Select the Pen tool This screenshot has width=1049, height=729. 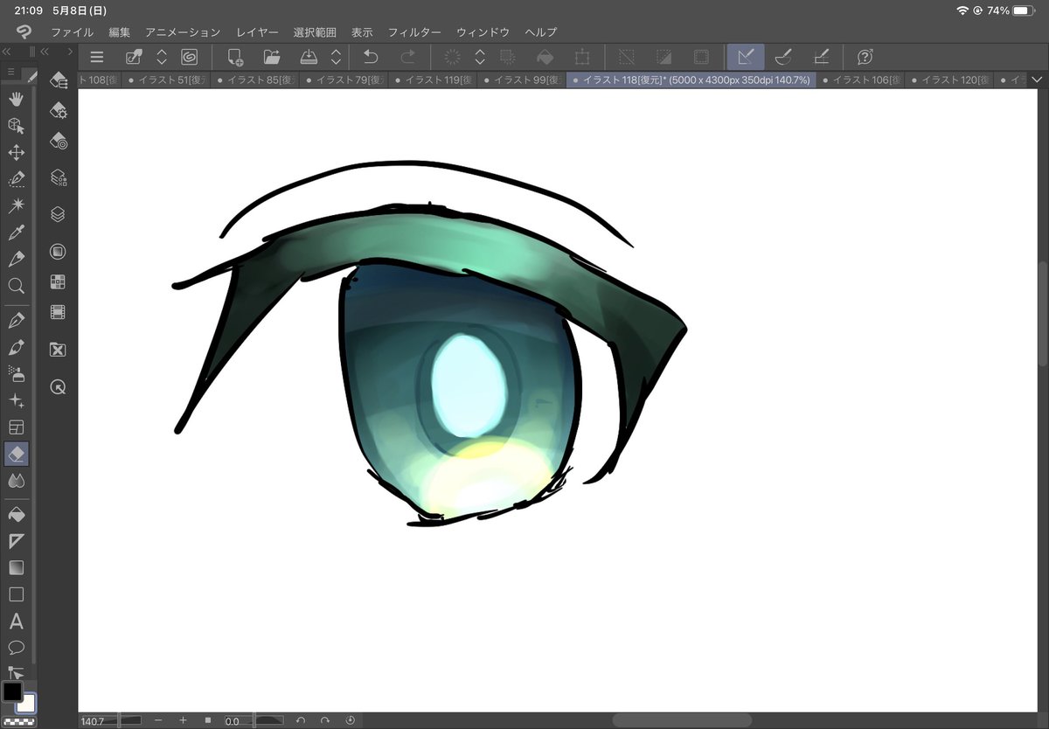pyautogui.click(x=16, y=259)
